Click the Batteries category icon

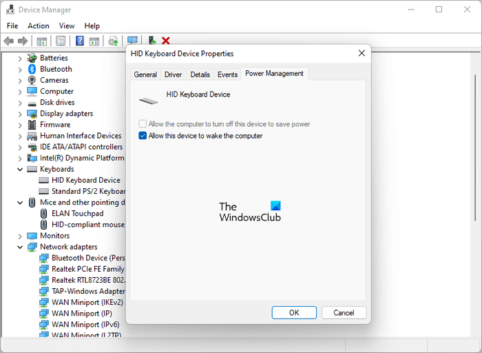tap(32, 58)
